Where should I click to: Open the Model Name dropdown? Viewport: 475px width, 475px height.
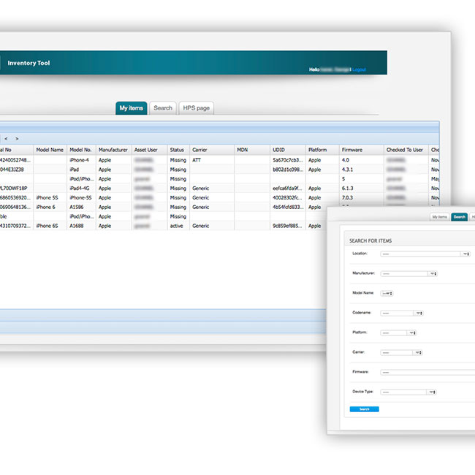[387, 293]
